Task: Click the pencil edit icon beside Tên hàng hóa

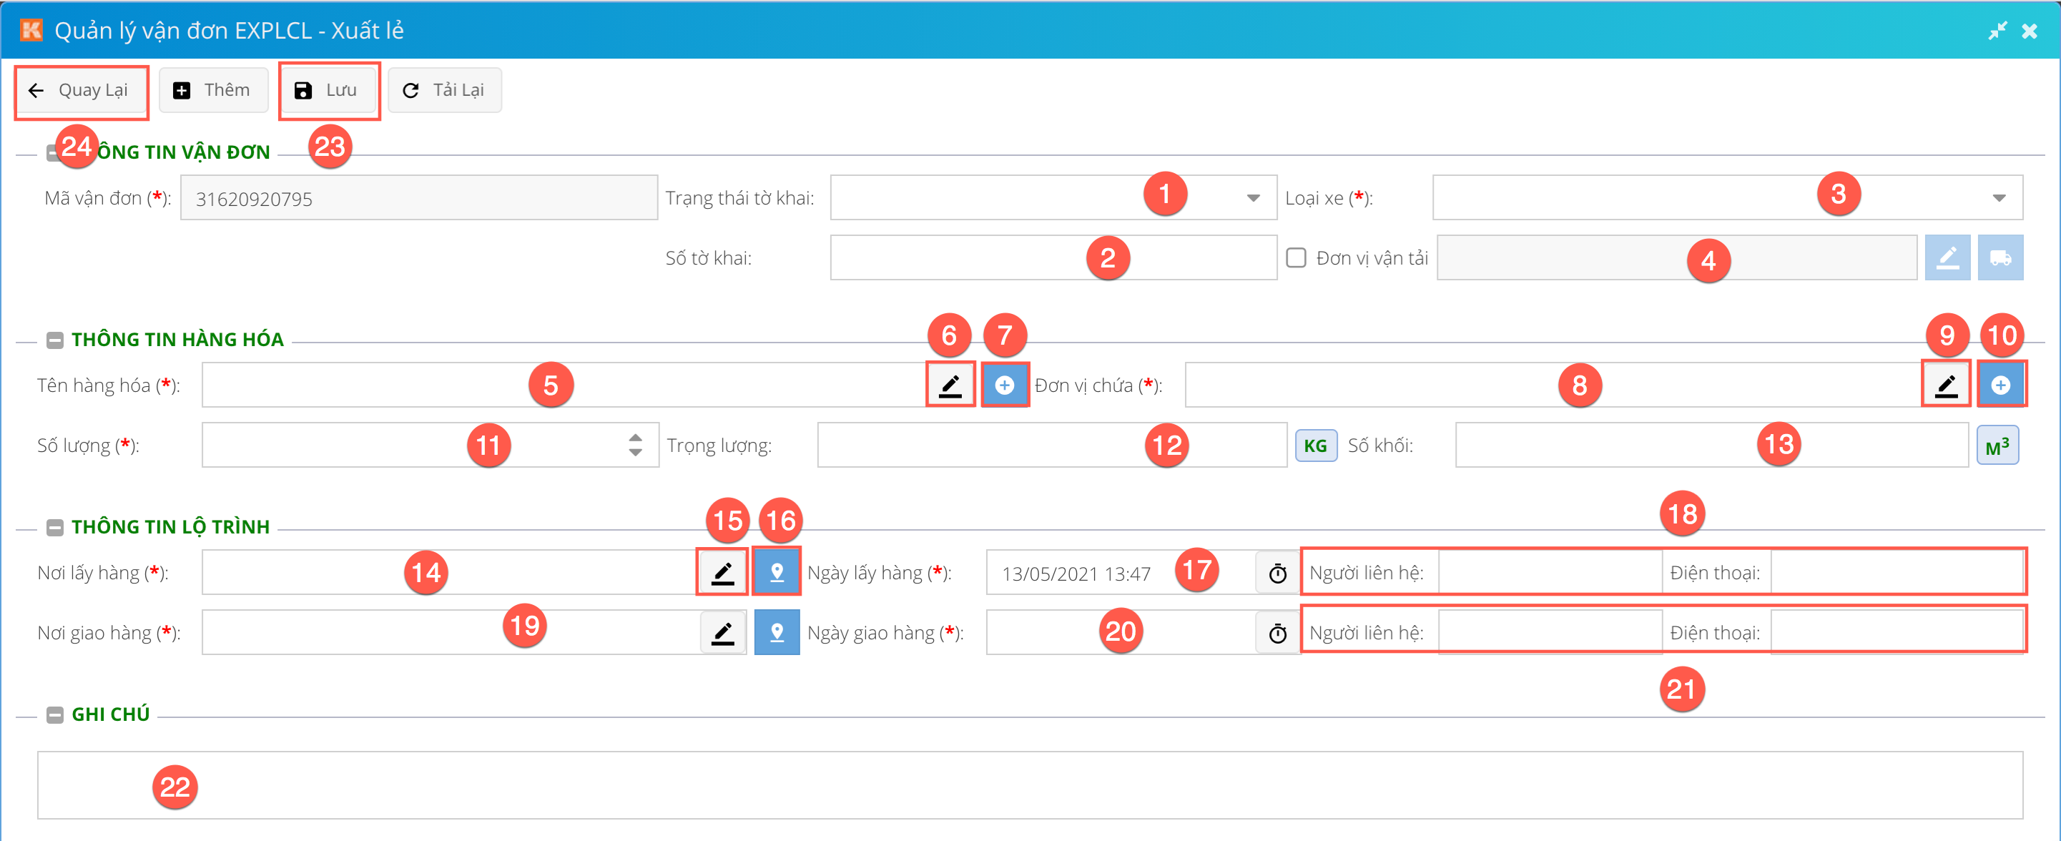Action: tap(950, 385)
